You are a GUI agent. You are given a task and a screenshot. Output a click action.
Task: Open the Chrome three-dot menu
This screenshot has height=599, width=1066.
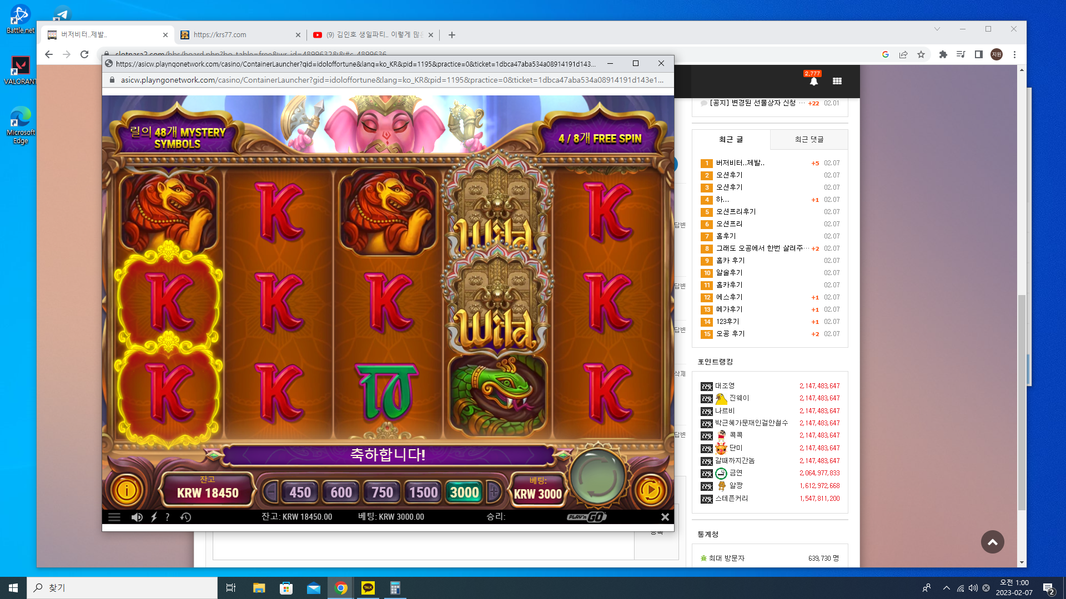(1014, 54)
